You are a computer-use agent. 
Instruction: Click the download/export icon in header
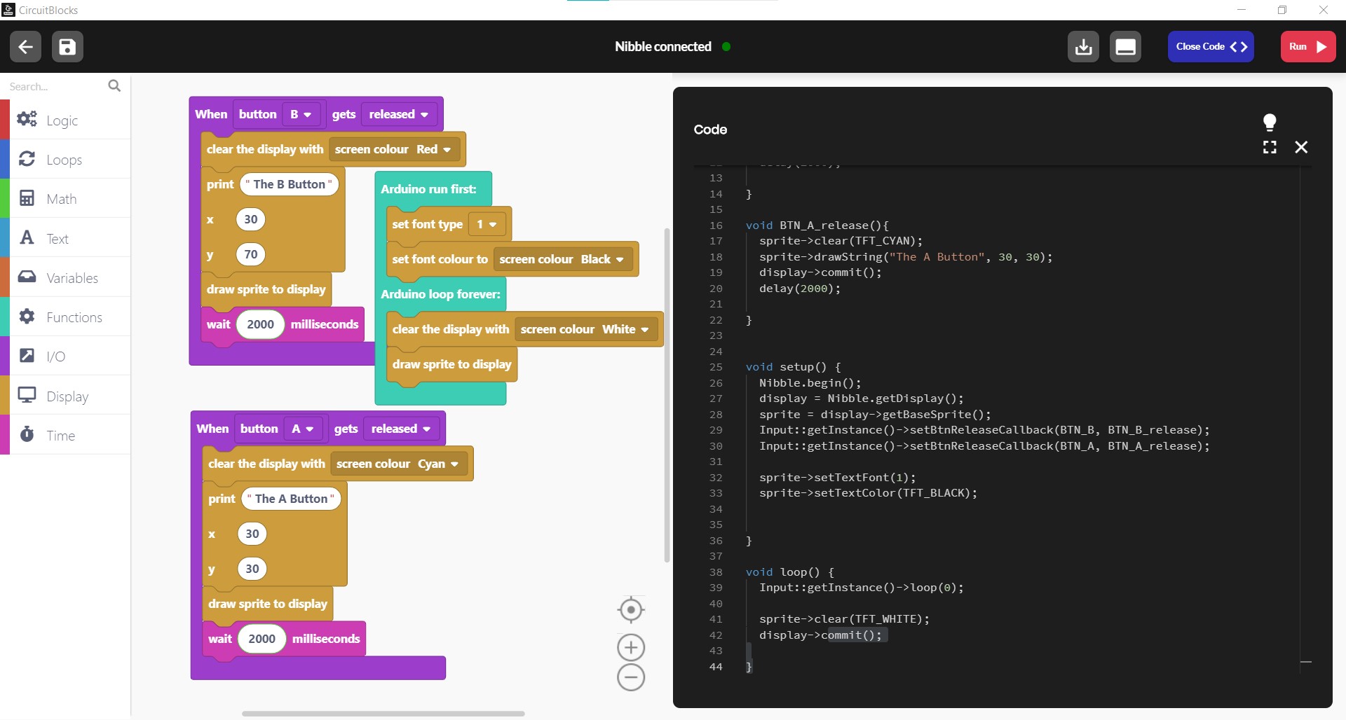[1083, 47]
